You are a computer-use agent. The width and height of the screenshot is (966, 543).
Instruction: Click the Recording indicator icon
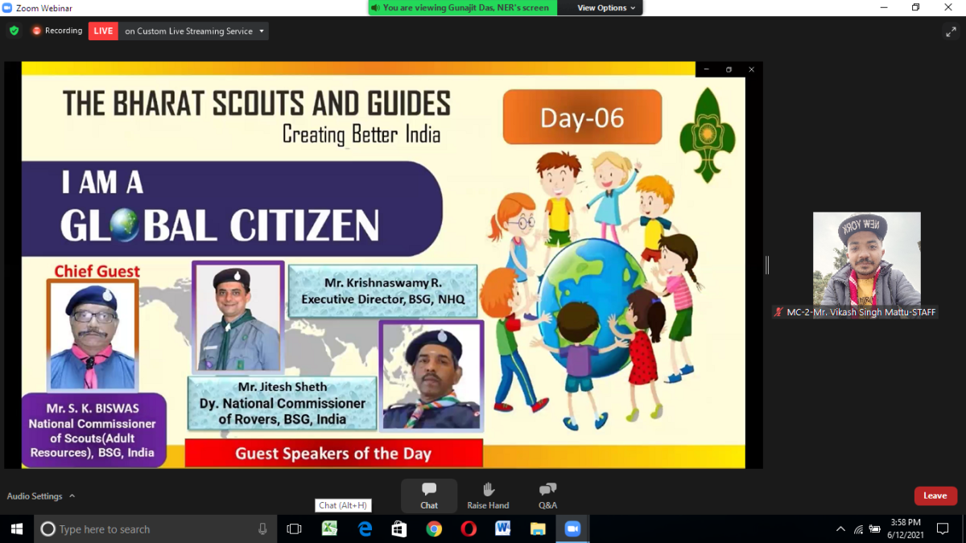[x=35, y=31]
